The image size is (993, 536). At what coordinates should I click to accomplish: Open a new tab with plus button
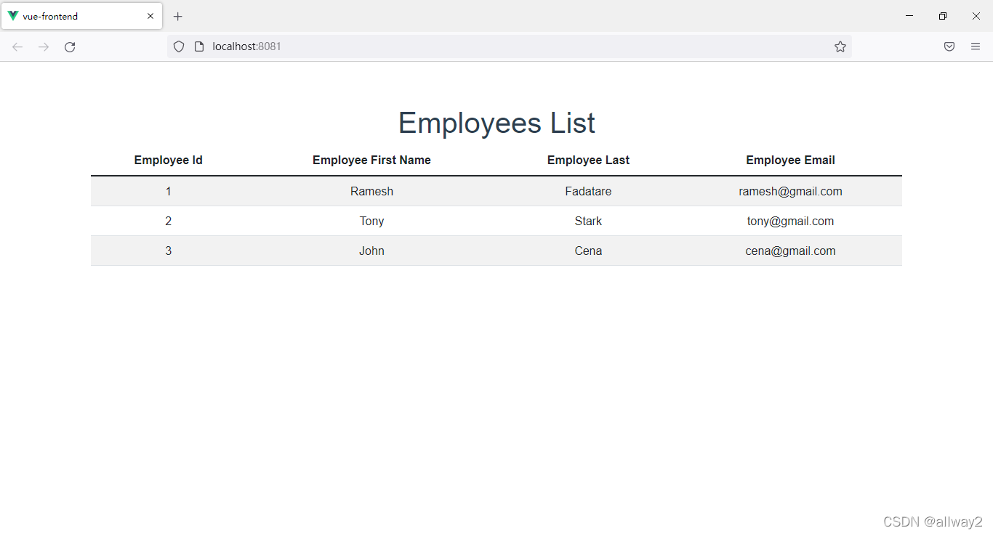click(x=178, y=16)
